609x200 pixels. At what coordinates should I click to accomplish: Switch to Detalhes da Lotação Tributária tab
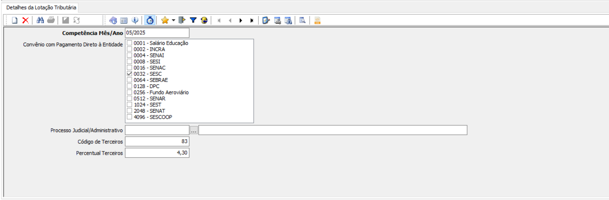[41, 8]
